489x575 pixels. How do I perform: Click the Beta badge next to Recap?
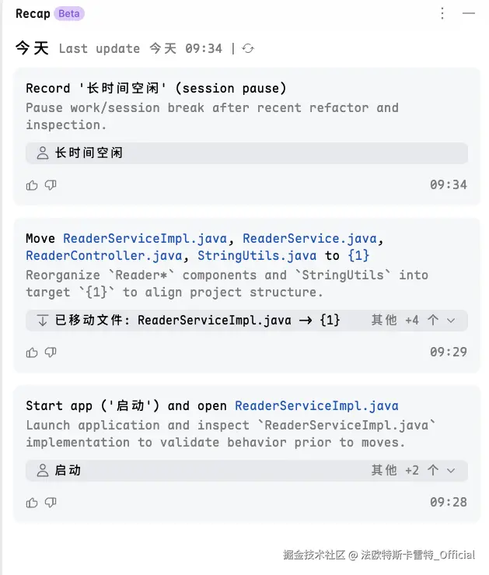[69, 13]
